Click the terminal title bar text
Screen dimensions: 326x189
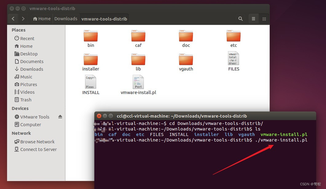(182, 116)
